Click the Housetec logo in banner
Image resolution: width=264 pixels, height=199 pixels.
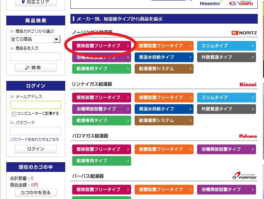tap(211, 3)
